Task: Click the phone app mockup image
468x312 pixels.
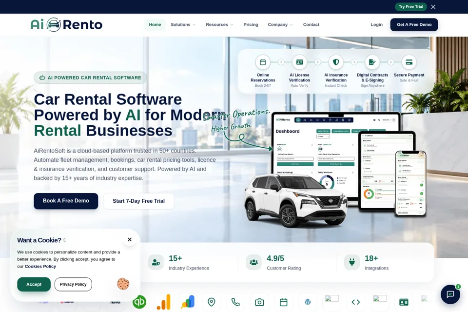Action: click(x=410, y=183)
